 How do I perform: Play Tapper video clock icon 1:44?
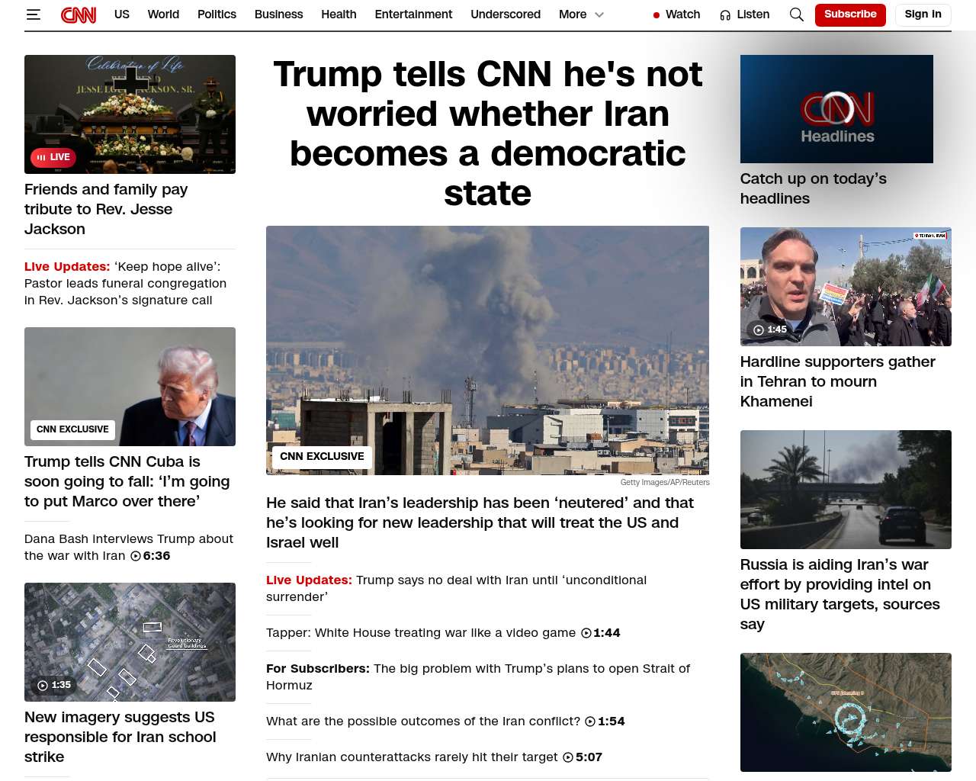(586, 633)
